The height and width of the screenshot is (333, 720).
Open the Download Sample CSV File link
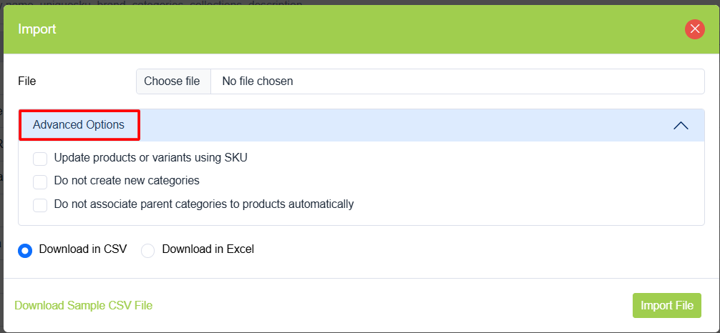(x=83, y=306)
